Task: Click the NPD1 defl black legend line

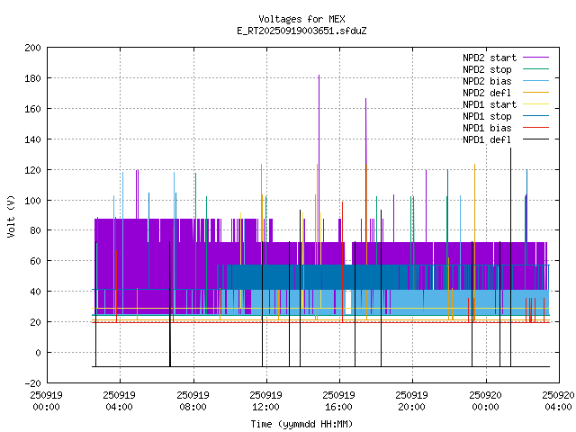Action: [x=535, y=139]
